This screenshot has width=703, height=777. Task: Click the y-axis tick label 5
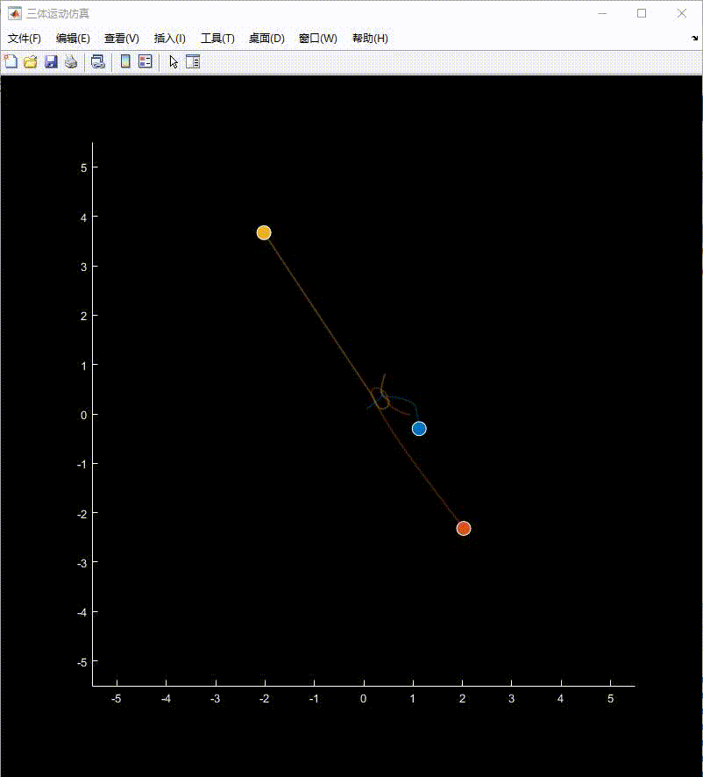point(84,168)
